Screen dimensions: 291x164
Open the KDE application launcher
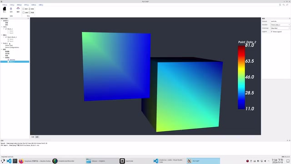pyautogui.click(x=3, y=161)
